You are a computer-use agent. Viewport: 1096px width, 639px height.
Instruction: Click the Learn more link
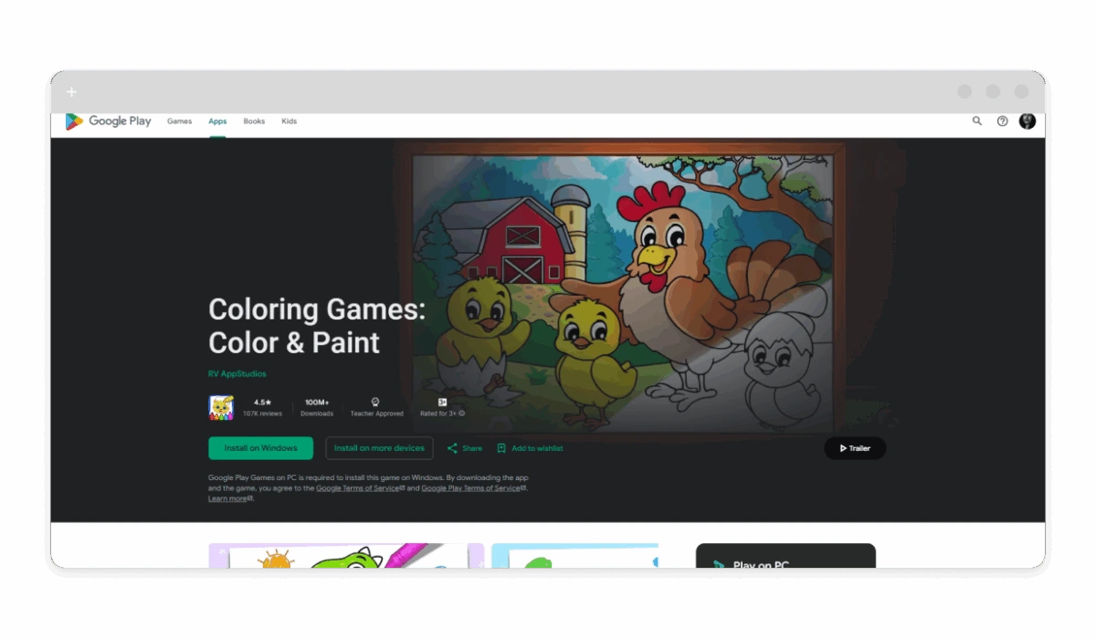pyautogui.click(x=227, y=498)
